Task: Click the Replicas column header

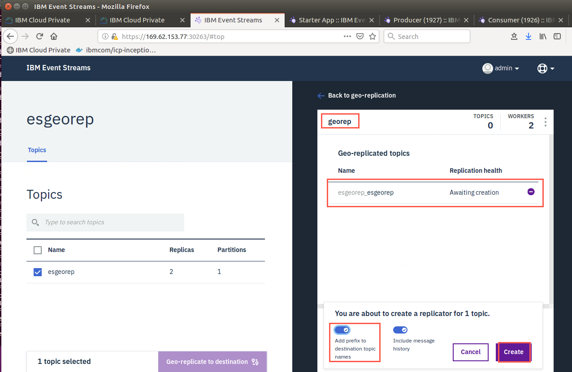Action: (182, 250)
